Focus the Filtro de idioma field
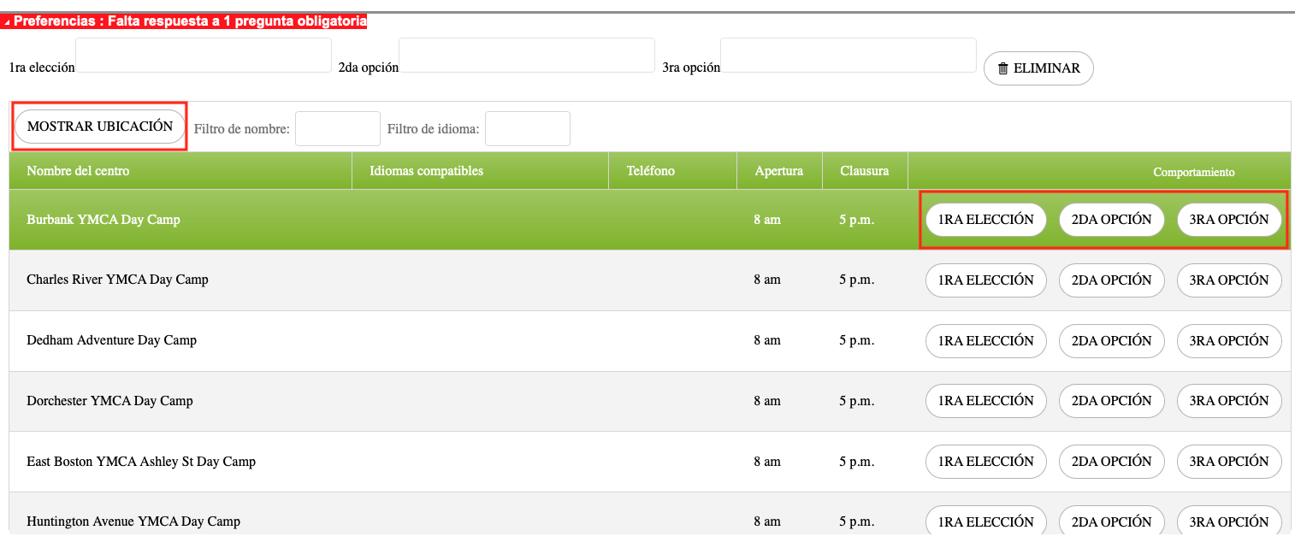1295x548 pixels. click(x=528, y=129)
